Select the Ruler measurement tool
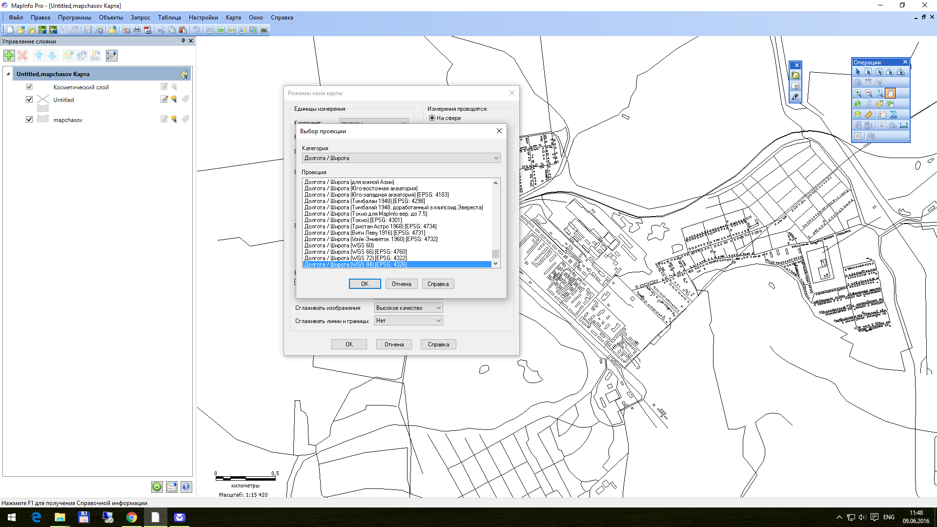Image resolution: width=937 pixels, height=527 pixels. pos(869,115)
